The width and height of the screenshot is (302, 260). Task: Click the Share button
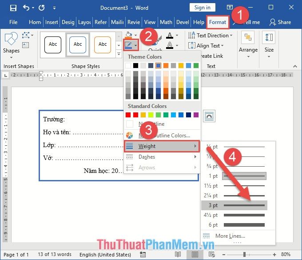coord(280,22)
